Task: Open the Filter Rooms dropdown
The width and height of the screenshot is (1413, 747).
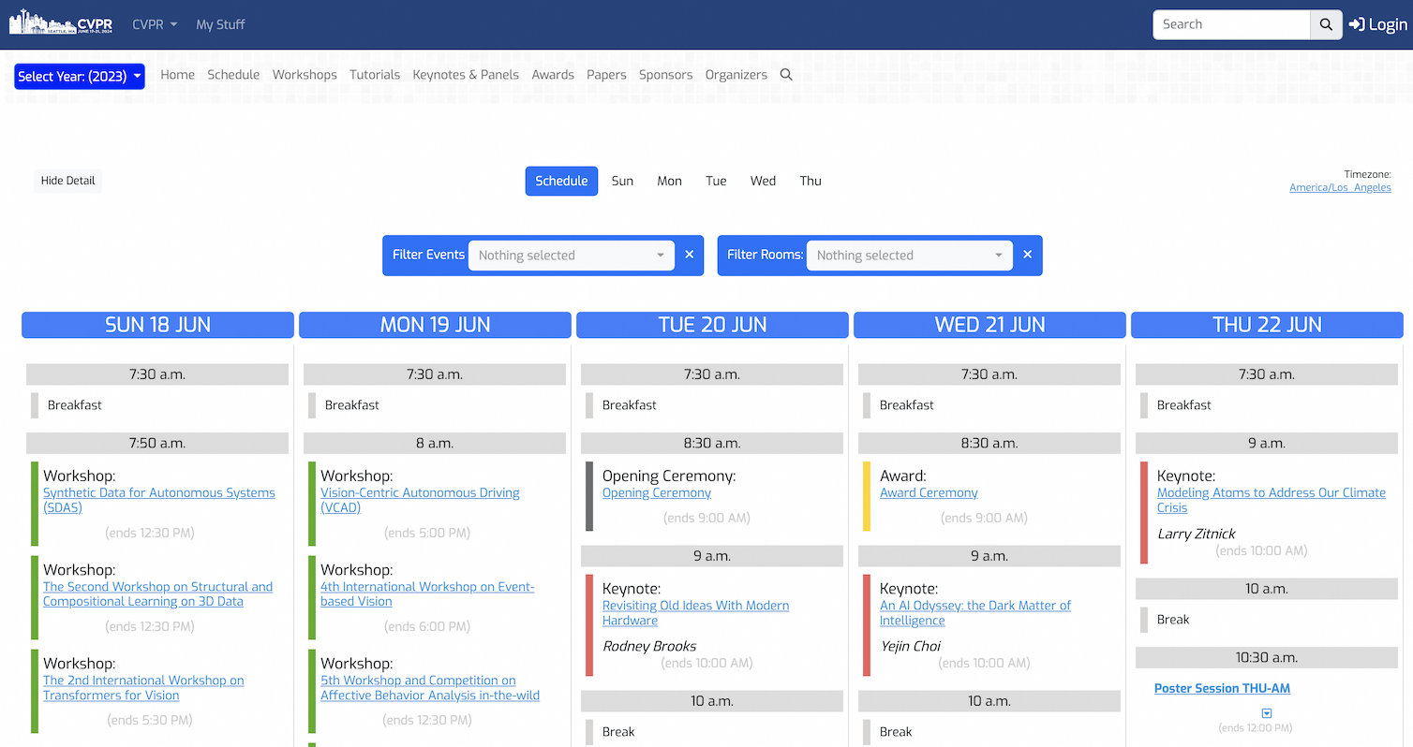Action: coord(909,256)
